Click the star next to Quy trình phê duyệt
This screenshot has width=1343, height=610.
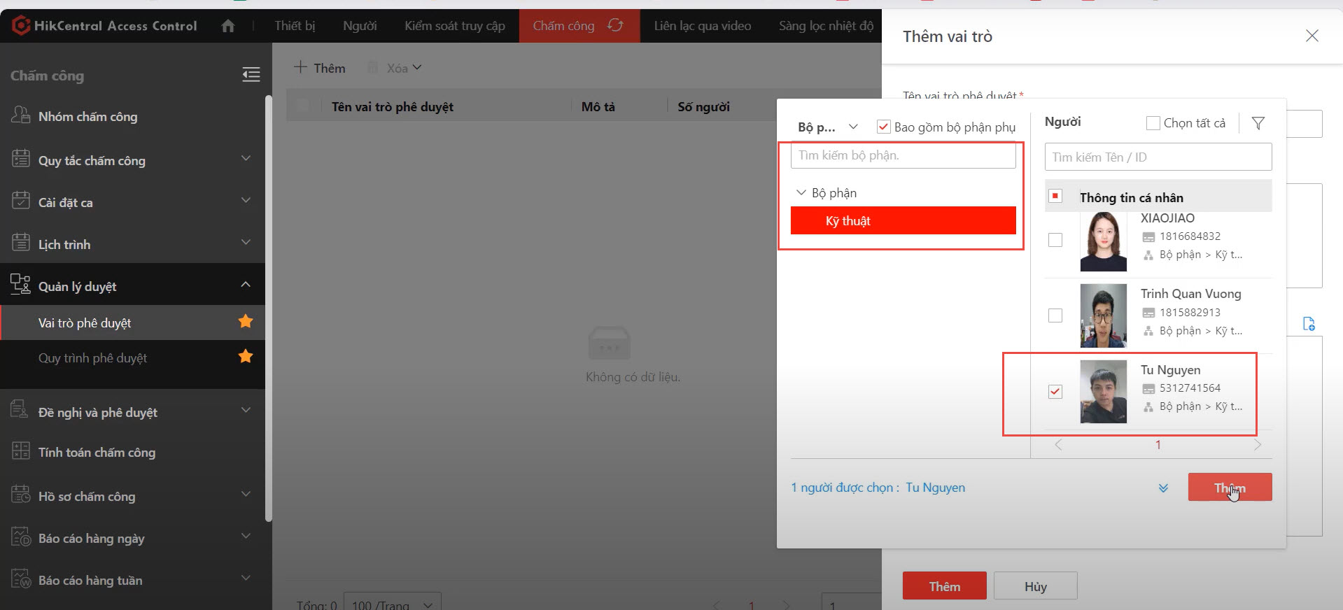tap(246, 357)
